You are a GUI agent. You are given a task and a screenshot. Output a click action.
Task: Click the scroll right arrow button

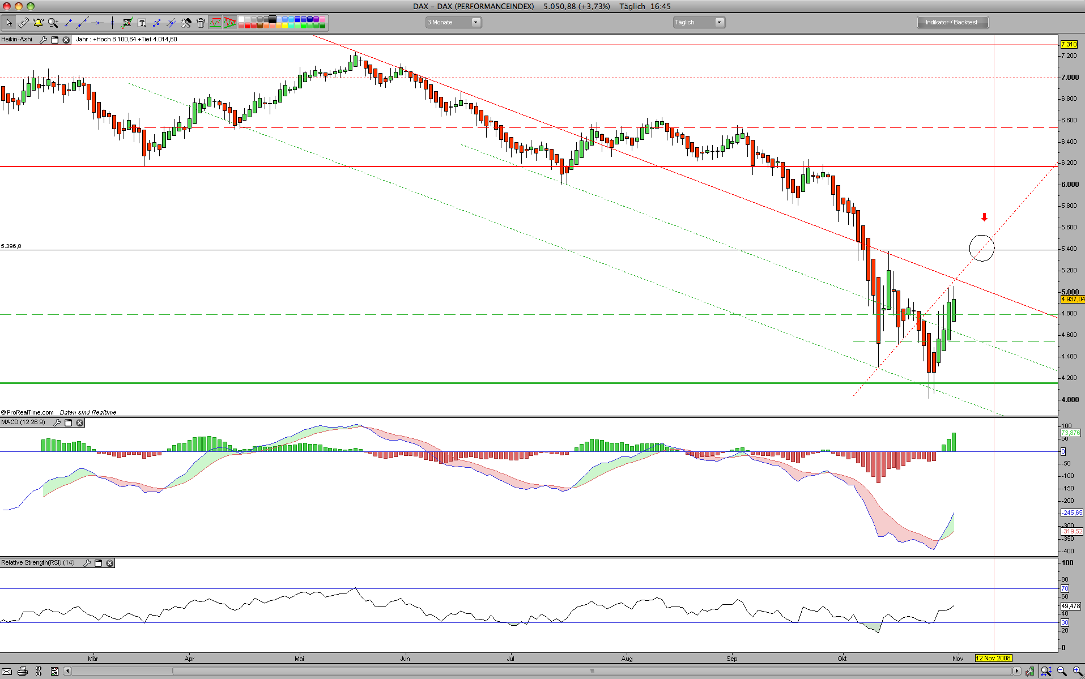pyautogui.click(x=1016, y=672)
